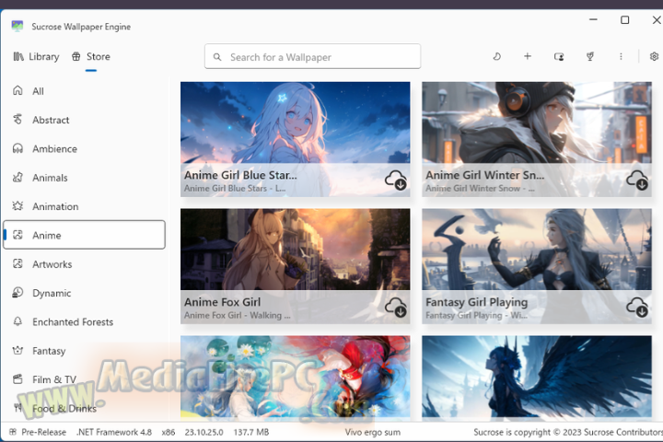Click the .NET Framework 4.8 status text

click(x=114, y=432)
